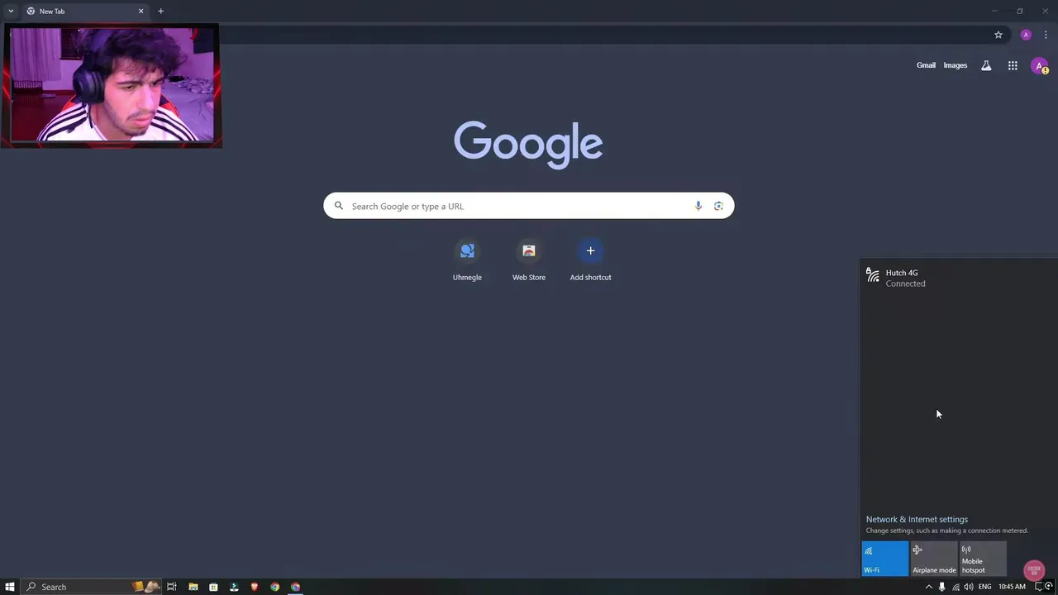Open the Gmail link
This screenshot has width=1058, height=595.
coord(926,65)
